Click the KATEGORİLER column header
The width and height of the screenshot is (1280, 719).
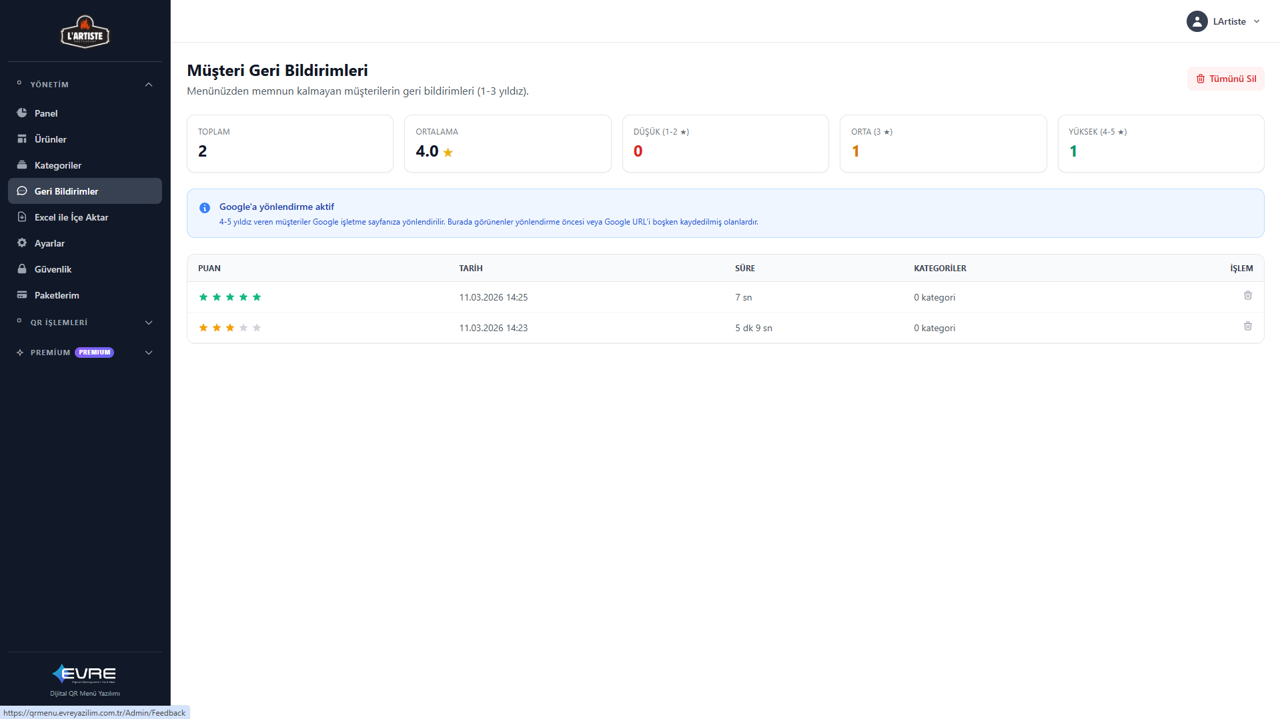[x=940, y=269]
